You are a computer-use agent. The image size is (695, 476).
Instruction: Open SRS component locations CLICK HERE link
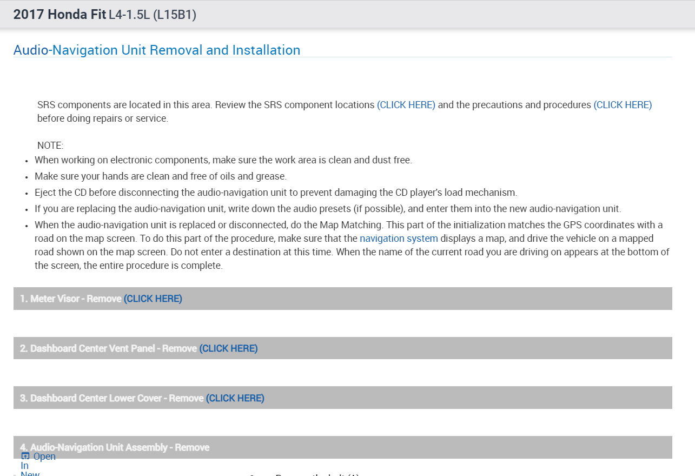[406, 105]
